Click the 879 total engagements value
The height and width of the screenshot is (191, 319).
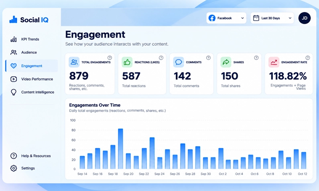[79, 76]
